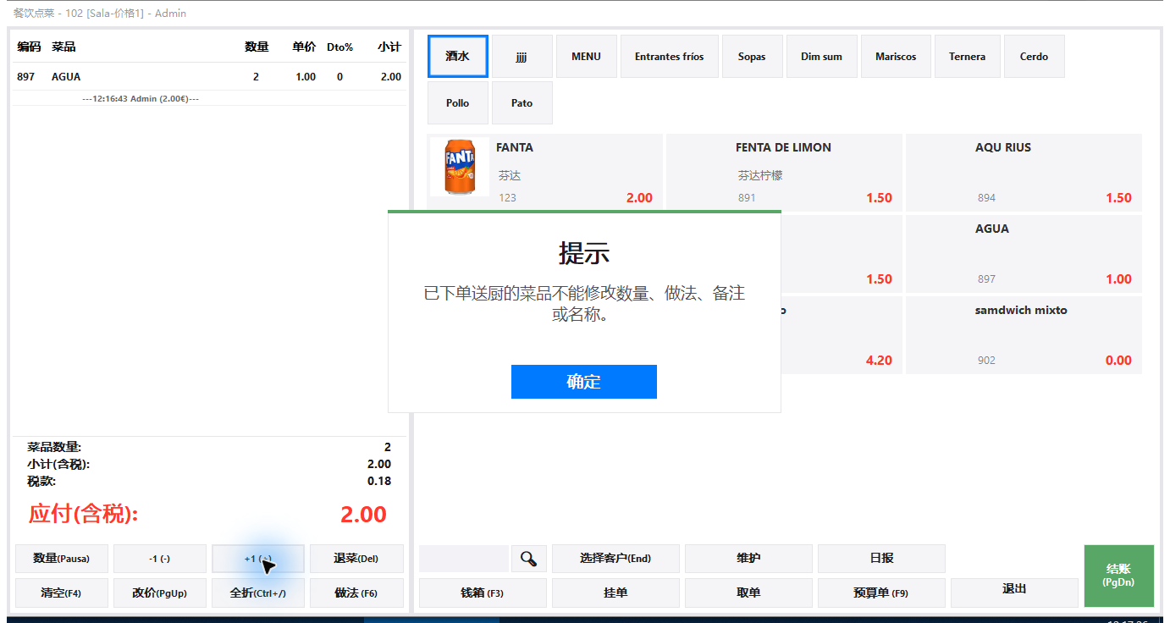Click the magnifier search icon

click(529, 559)
